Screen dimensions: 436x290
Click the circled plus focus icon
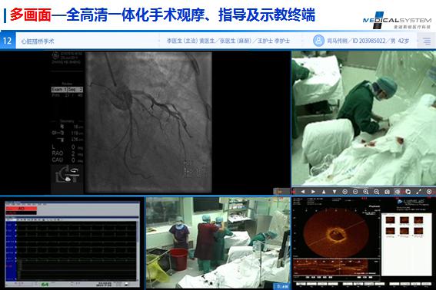click(x=344, y=192)
